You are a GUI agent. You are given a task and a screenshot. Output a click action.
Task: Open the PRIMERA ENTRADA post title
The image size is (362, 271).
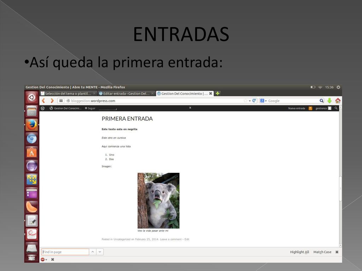(127, 119)
